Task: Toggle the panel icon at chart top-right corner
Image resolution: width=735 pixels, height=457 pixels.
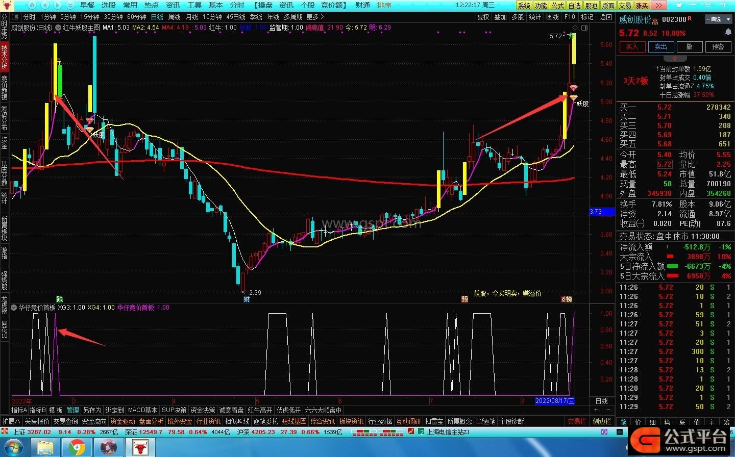Action: (584, 28)
